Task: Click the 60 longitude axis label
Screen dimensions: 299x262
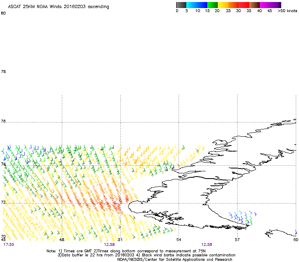Action: click(296, 239)
